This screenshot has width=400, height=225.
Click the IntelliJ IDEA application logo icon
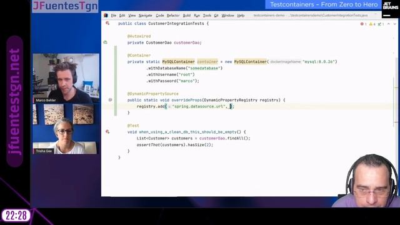point(106,16)
